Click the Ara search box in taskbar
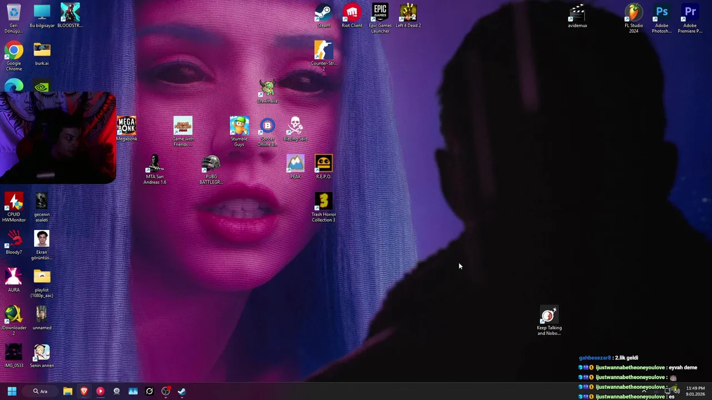 coord(40,391)
